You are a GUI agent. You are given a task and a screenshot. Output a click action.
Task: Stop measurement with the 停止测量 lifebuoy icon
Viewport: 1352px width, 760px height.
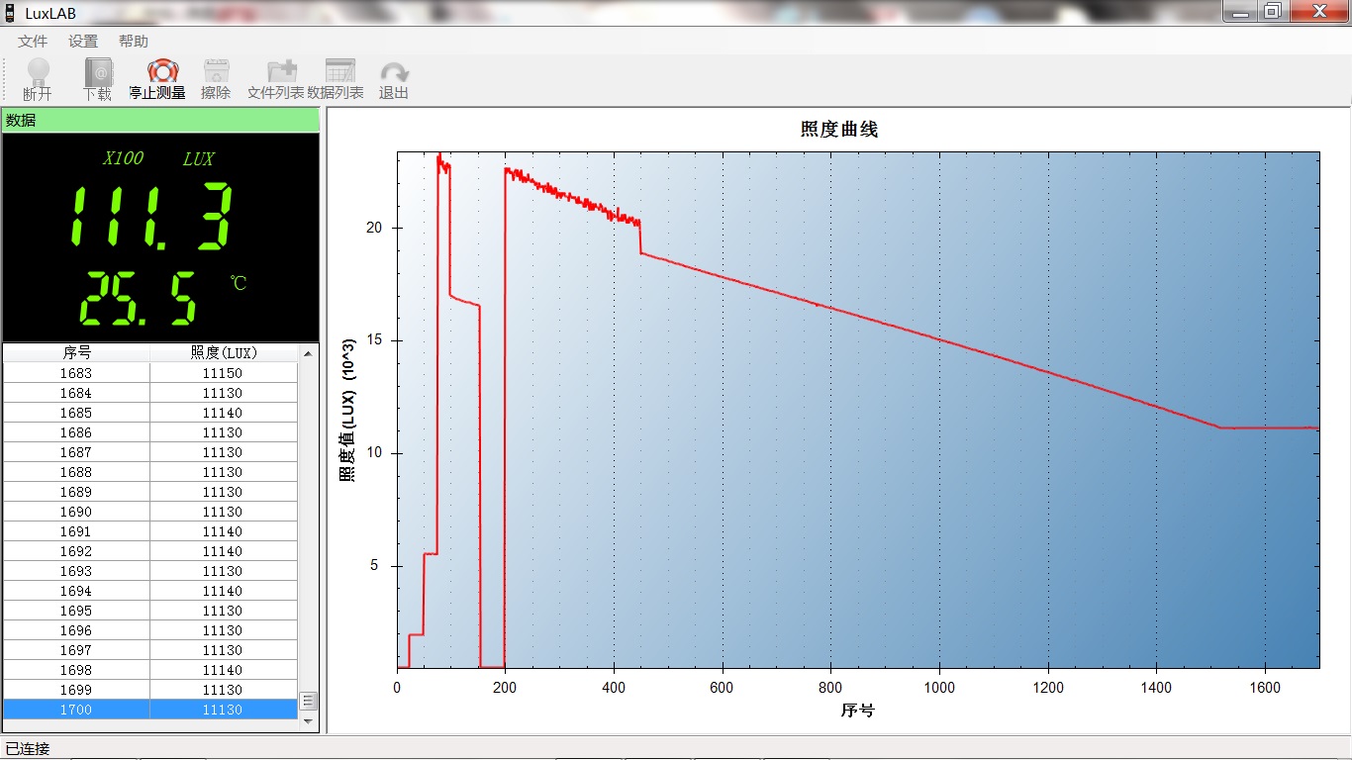(162, 71)
